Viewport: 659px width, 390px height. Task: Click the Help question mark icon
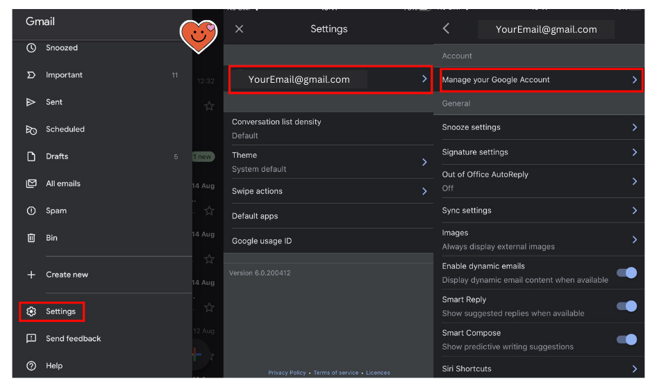[x=31, y=366]
